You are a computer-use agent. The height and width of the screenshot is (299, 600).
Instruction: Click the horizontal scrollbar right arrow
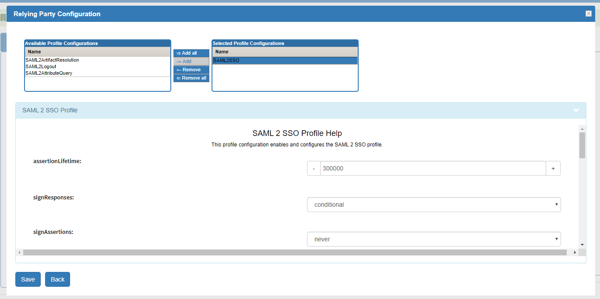[x=575, y=252]
